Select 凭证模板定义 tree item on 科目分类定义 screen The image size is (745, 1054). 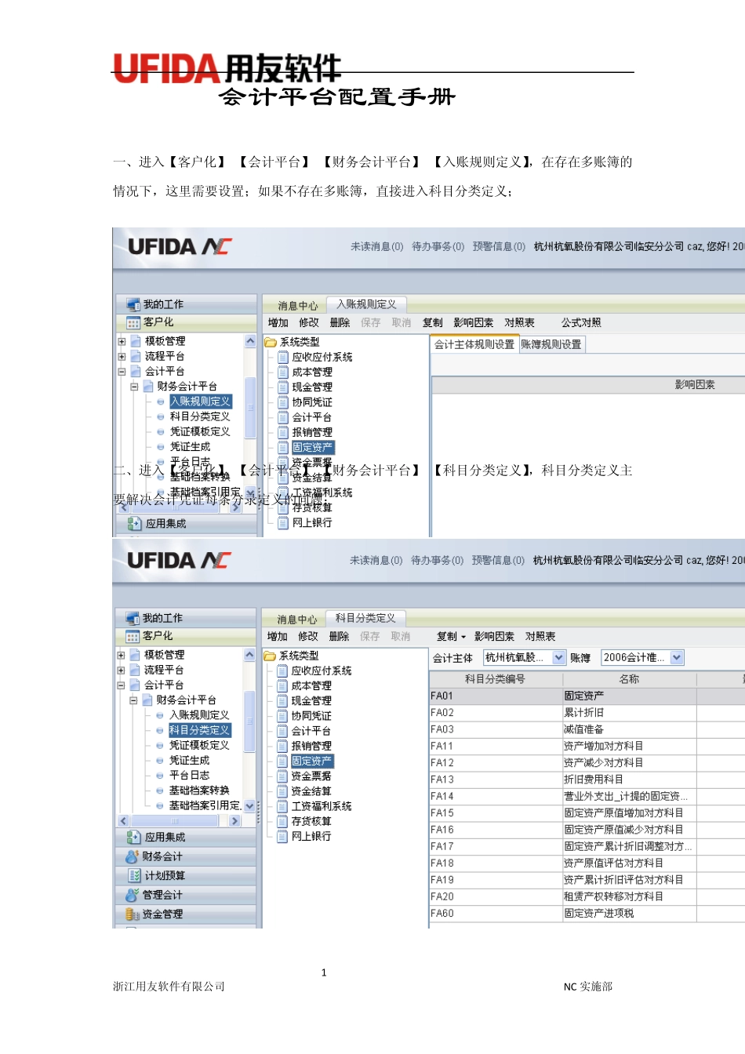click(x=199, y=746)
